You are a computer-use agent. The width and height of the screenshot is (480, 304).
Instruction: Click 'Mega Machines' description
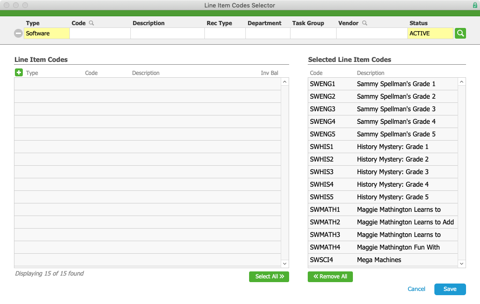click(x=379, y=260)
